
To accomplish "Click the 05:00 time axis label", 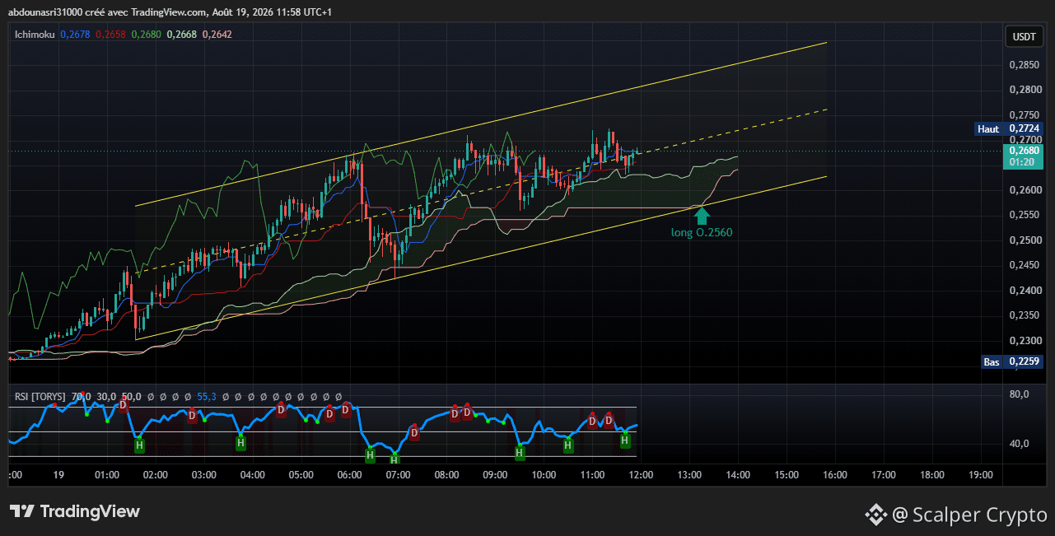I will coord(301,475).
